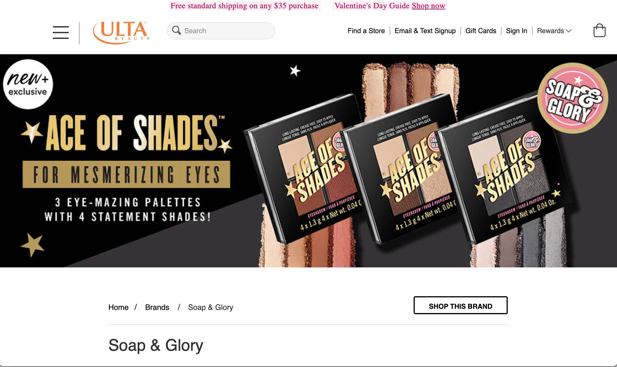Go to Home breadcrumb
Viewport: 617px width, 367px height.
[x=118, y=307]
